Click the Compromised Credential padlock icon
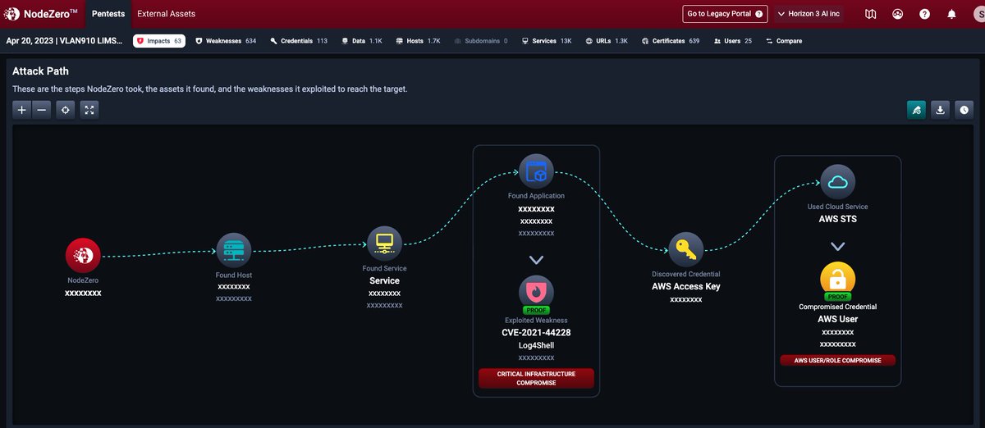985x428 pixels. point(838,279)
